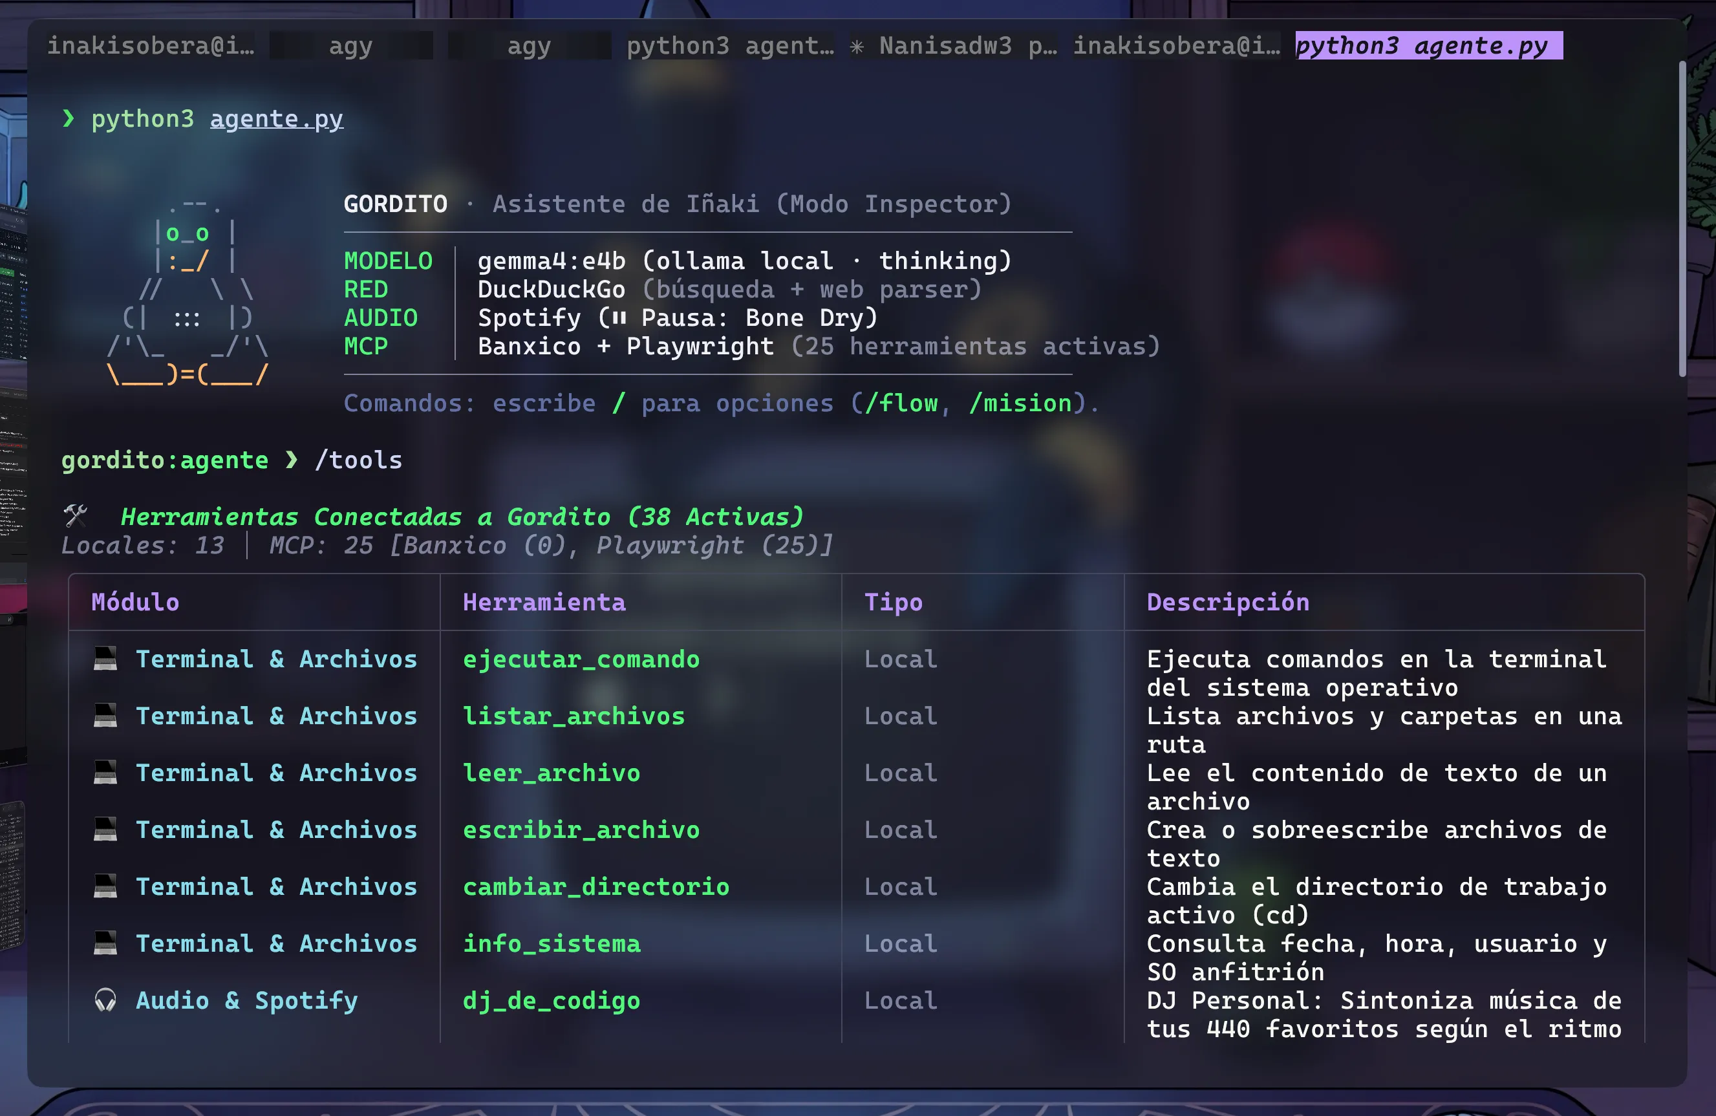Click the leer_archivo tool name

[x=552, y=773]
